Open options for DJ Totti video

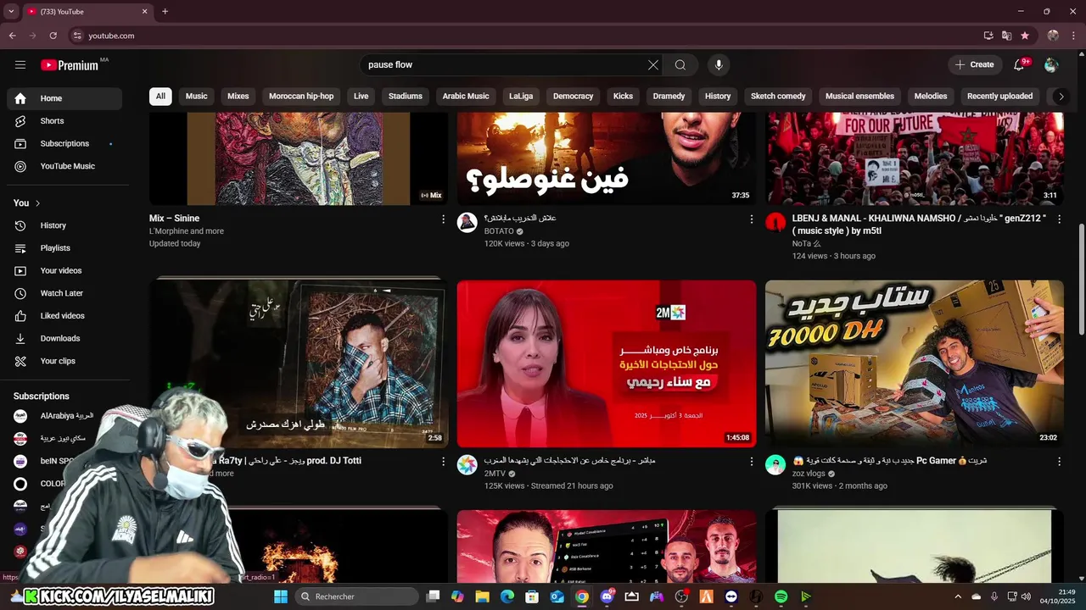click(443, 462)
